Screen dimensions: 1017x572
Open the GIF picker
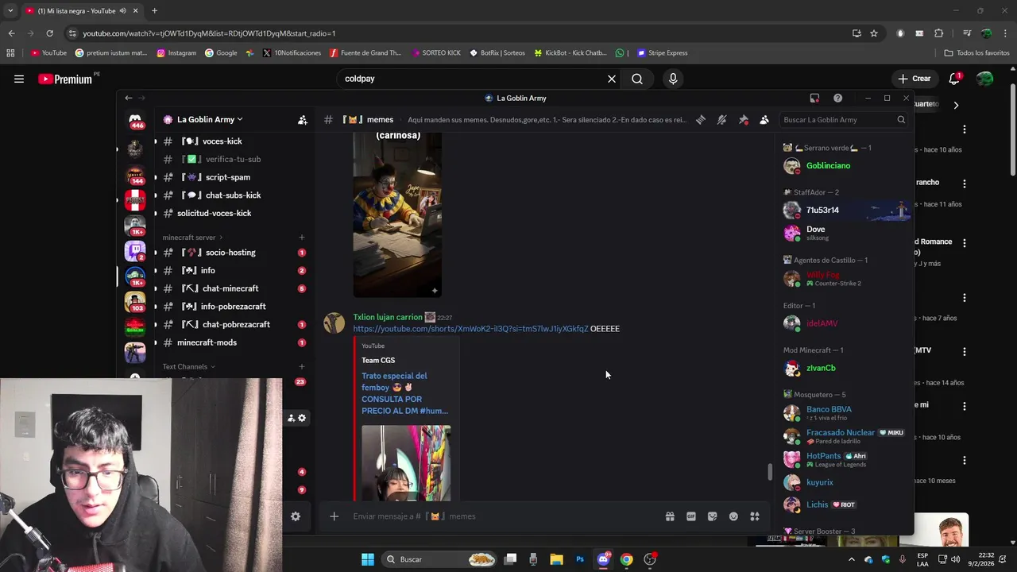691,516
